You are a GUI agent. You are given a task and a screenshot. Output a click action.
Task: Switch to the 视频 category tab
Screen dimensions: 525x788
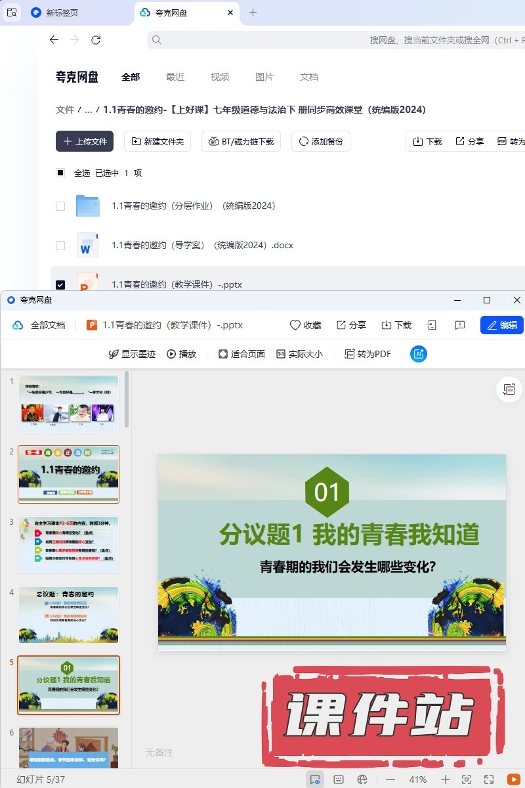point(220,77)
